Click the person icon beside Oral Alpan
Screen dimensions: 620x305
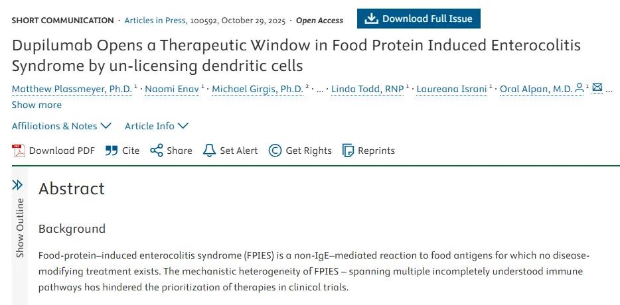pyautogui.click(x=580, y=88)
